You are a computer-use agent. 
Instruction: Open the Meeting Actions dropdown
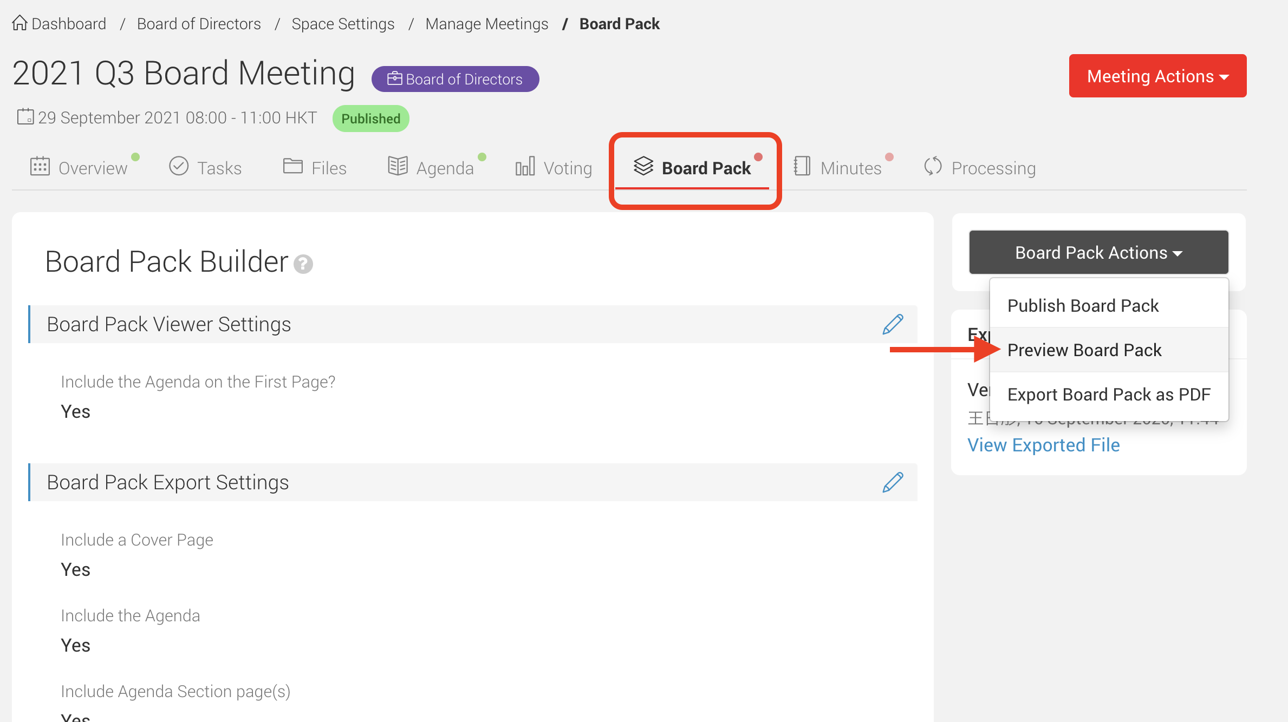pos(1157,76)
